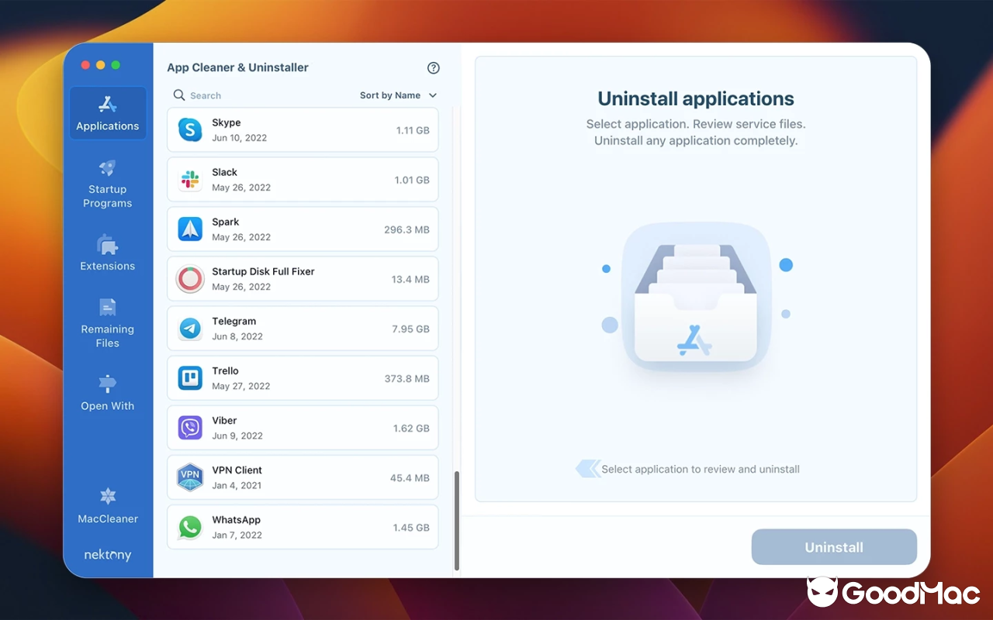Open the Help question mark icon
This screenshot has width=993, height=620.
(x=433, y=67)
